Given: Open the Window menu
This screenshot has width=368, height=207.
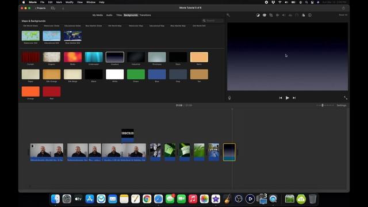Looking at the screenshot, I should pos(91,2).
